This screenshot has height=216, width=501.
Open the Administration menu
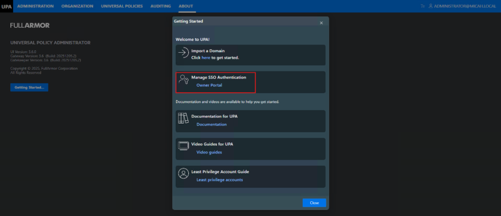click(x=35, y=6)
